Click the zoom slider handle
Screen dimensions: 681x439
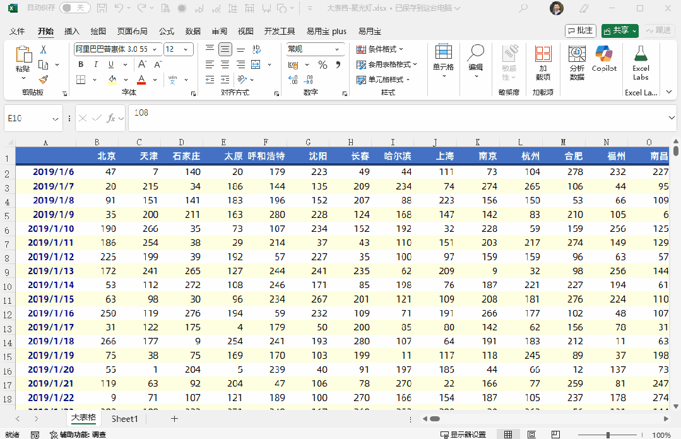click(x=608, y=435)
